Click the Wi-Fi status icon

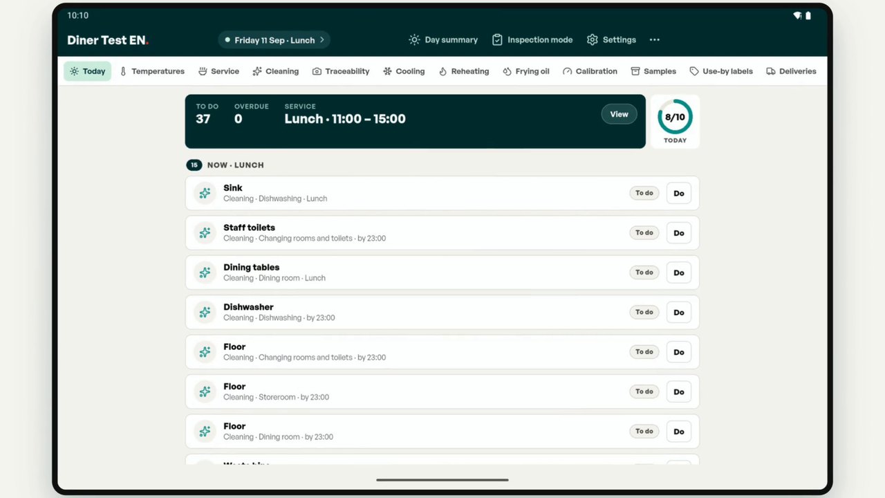pos(797,15)
